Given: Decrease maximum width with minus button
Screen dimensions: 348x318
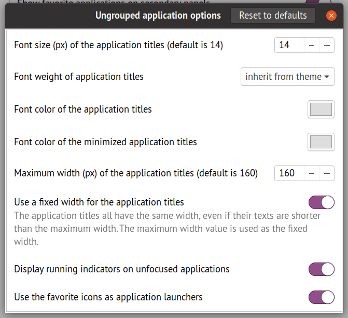Looking at the screenshot, I should click(312, 173).
